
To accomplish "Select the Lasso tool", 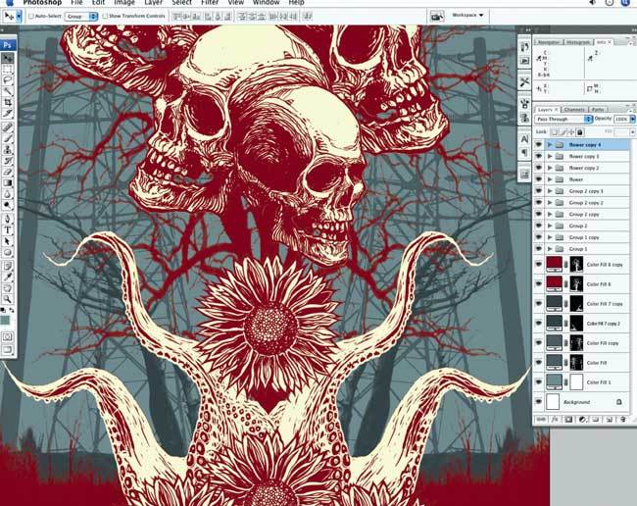I will (8, 80).
